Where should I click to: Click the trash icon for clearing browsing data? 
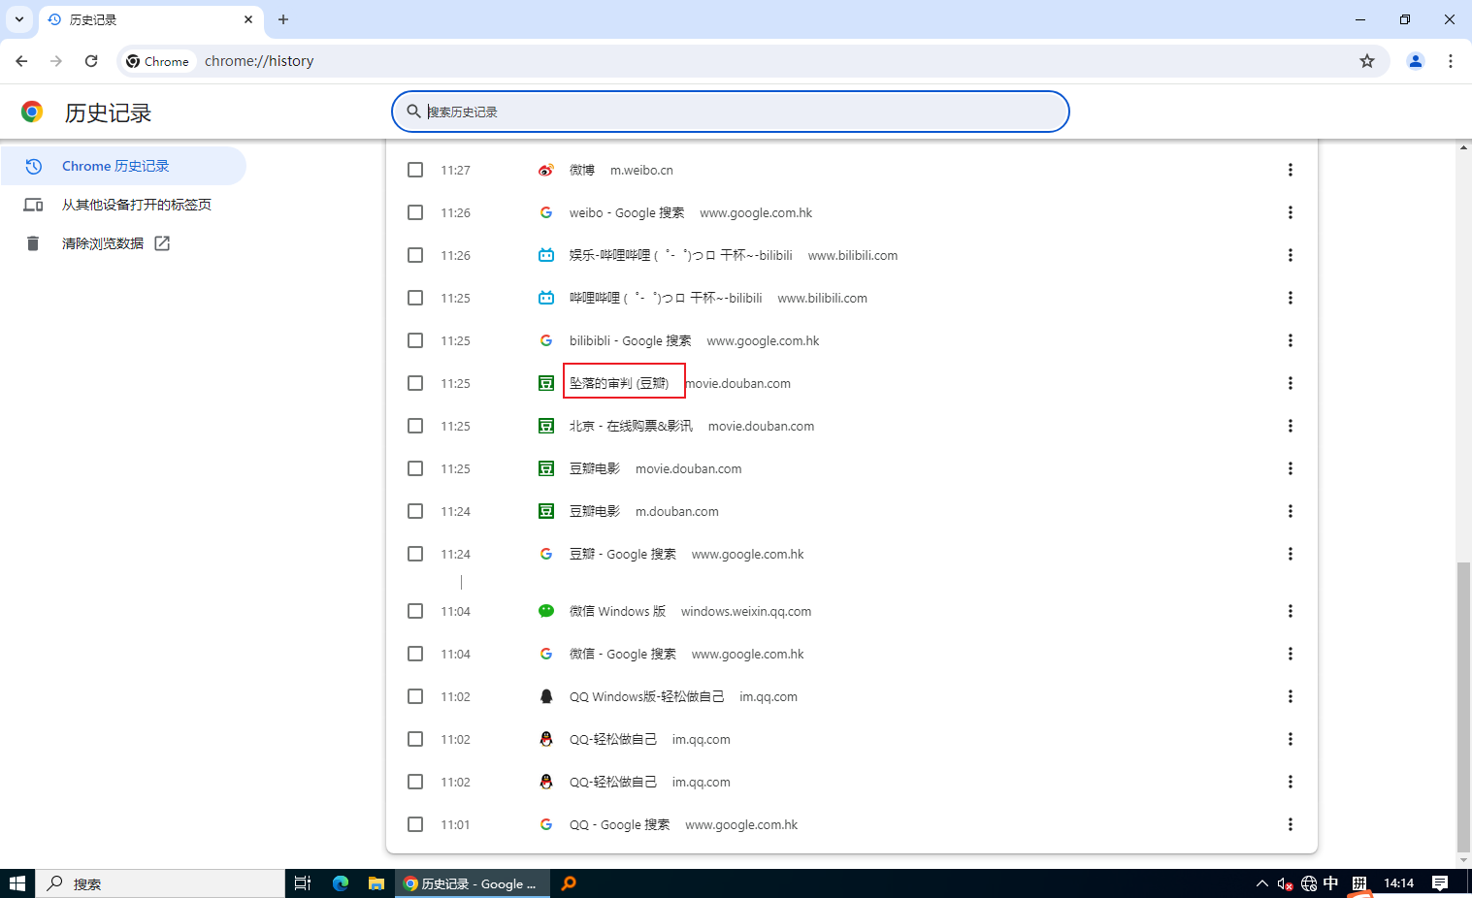pos(33,243)
